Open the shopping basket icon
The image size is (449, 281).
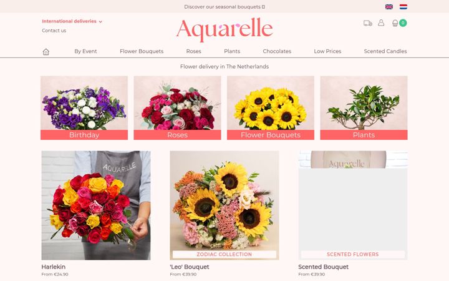pyautogui.click(x=395, y=23)
